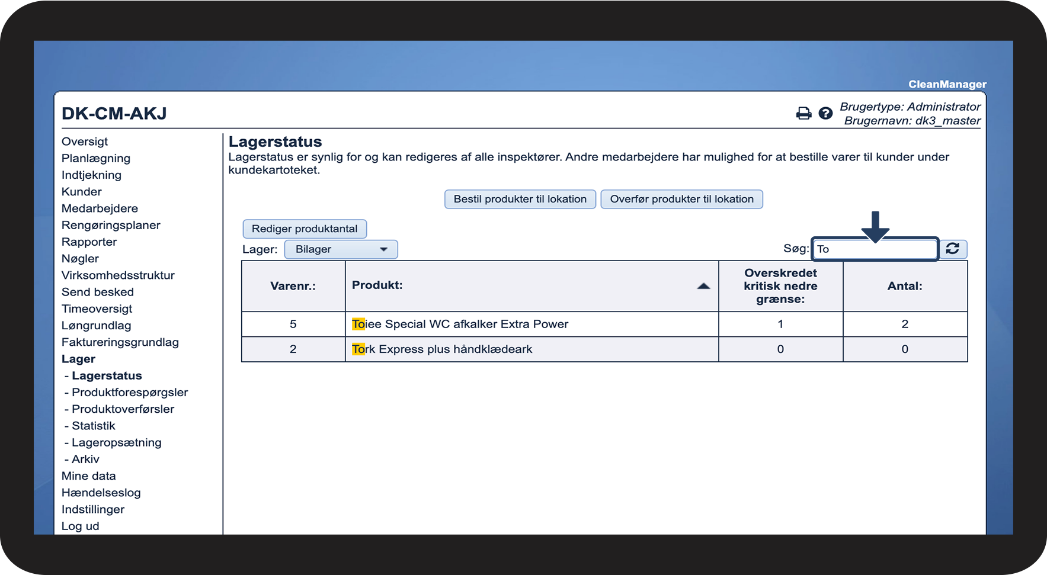Viewport: 1047px width, 575px height.
Task: Sort by the Varenr. column header
Action: tap(293, 286)
